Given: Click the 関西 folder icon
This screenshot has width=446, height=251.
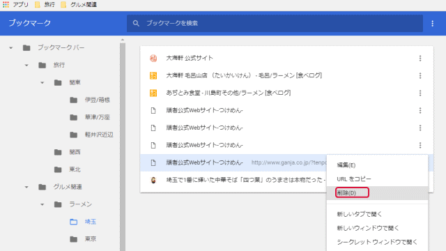Looking at the screenshot, I should pos(58,152).
